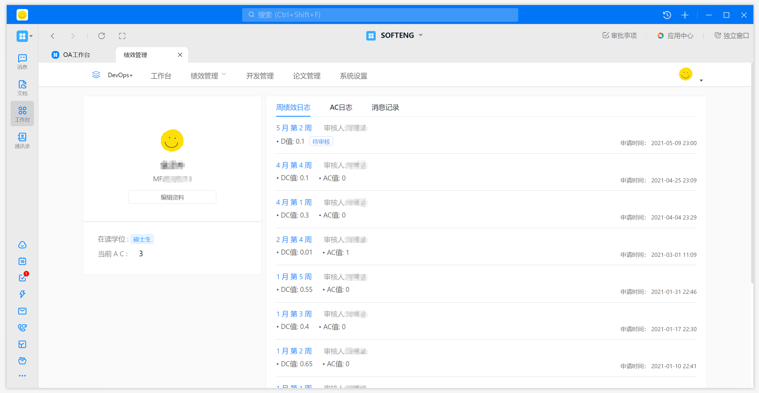Expand the 绩效管理 navigation dropdown
This screenshot has height=393, width=759.
208,75
